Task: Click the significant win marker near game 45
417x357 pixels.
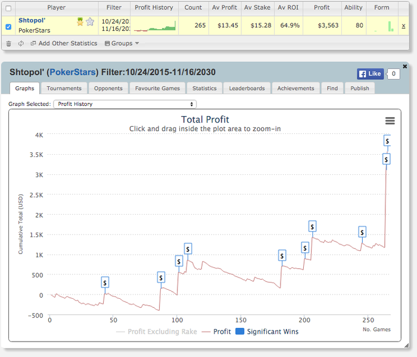Action: coord(105,283)
